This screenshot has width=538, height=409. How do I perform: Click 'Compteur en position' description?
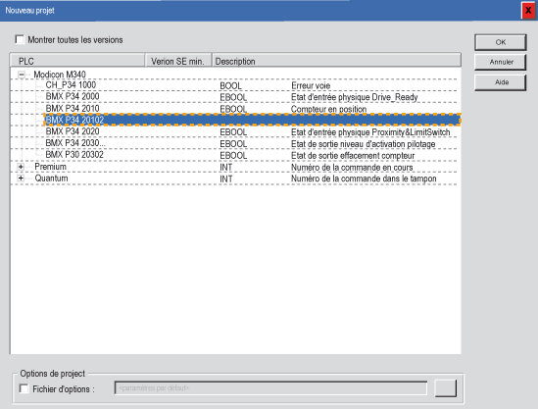pyautogui.click(x=328, y=109)
